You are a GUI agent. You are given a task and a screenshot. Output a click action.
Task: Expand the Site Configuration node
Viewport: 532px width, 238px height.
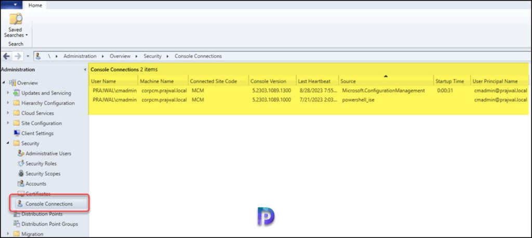coord(8,123)
